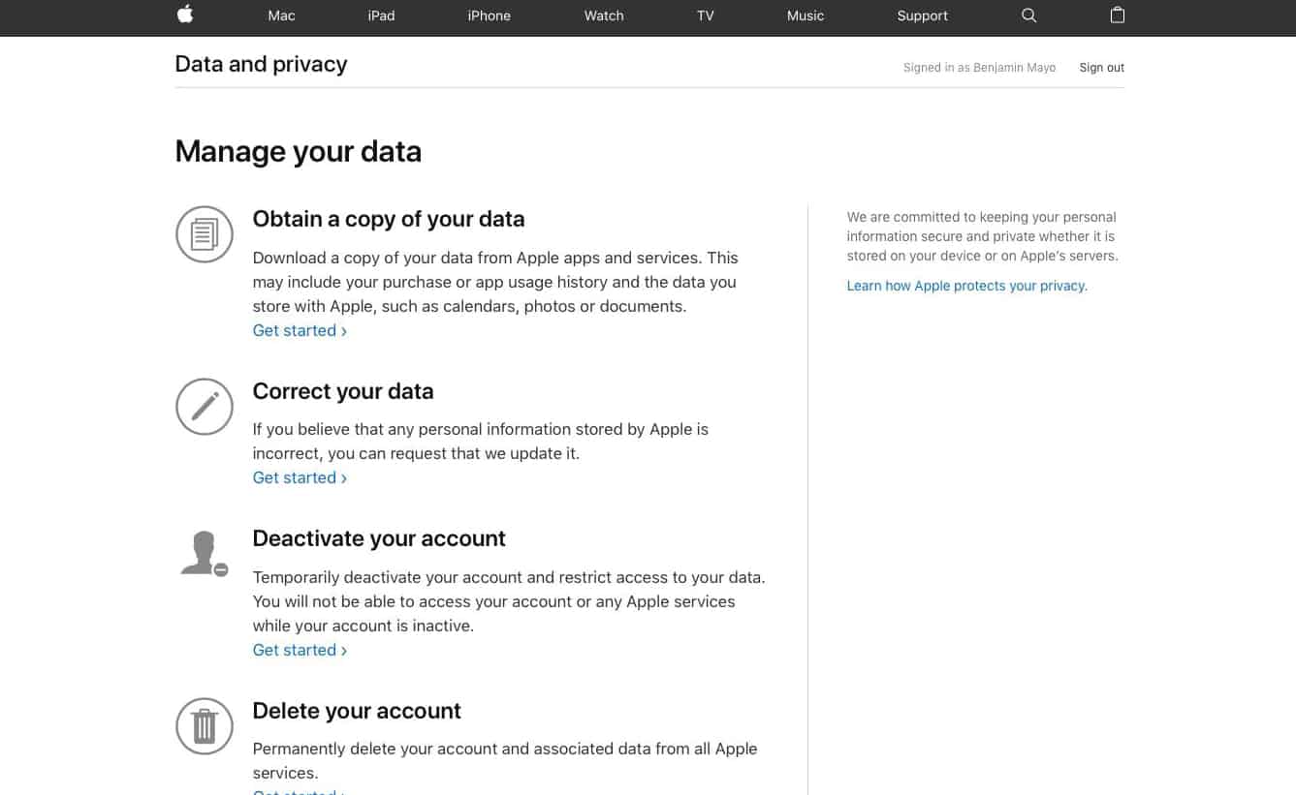
Task: Open the Mac menu item
Action: coord(281,15)
